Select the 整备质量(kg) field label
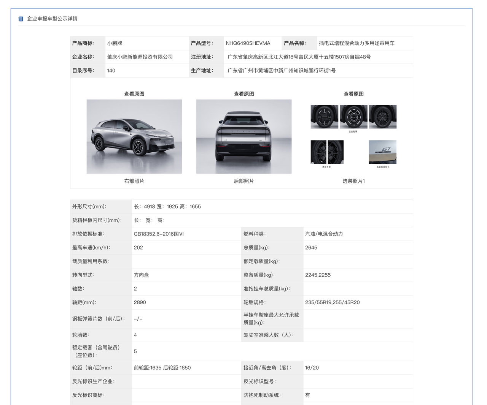 [259, 275]
